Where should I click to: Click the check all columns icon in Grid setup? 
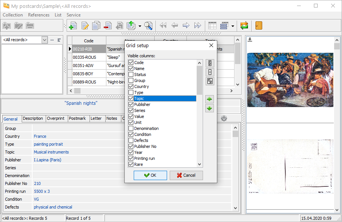[210, 63]
